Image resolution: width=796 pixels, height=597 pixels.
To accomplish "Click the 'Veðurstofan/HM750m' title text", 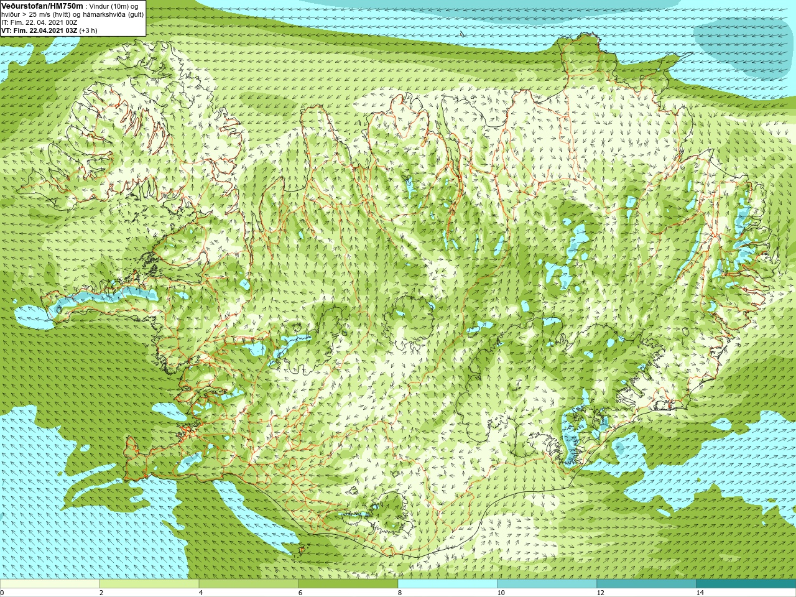I will (x=42, y=6).
